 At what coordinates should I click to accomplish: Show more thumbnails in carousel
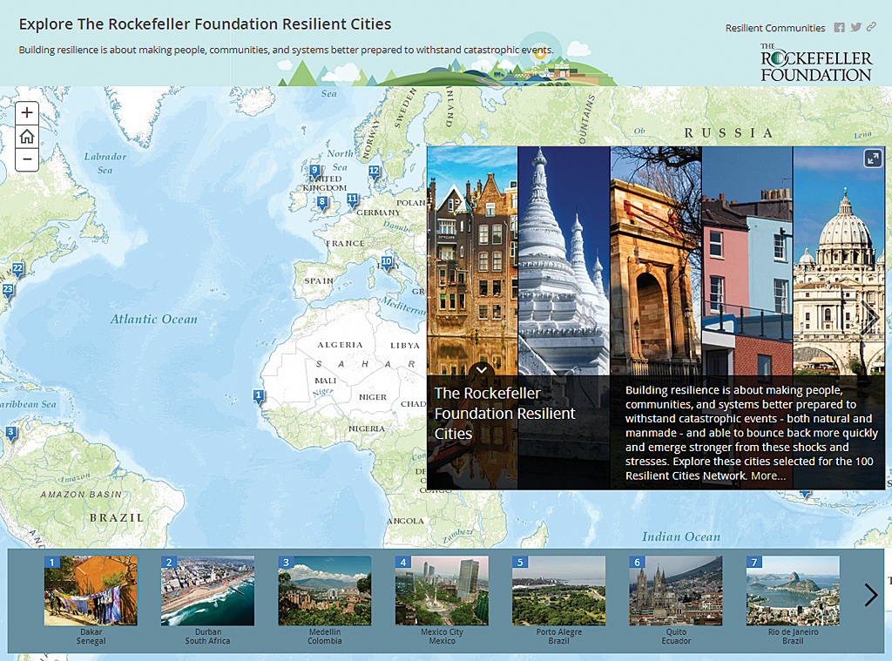(870, 595)
